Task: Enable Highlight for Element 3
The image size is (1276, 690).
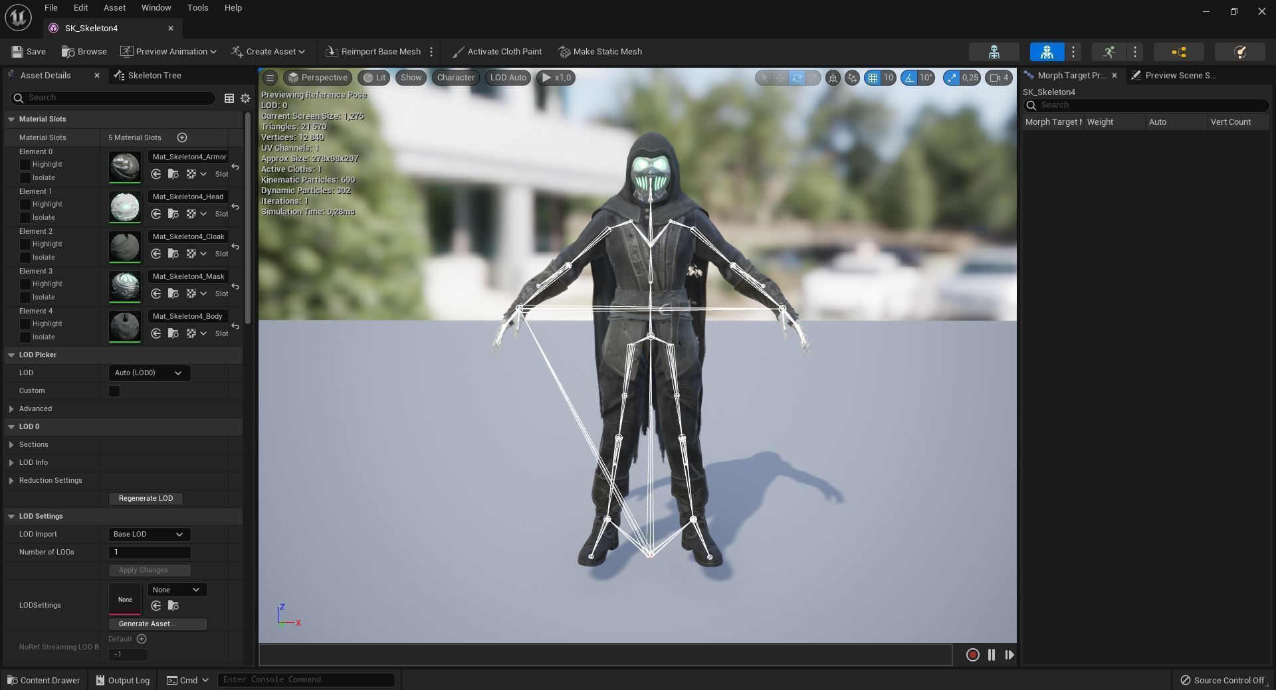Action: (x=25, y=284)
